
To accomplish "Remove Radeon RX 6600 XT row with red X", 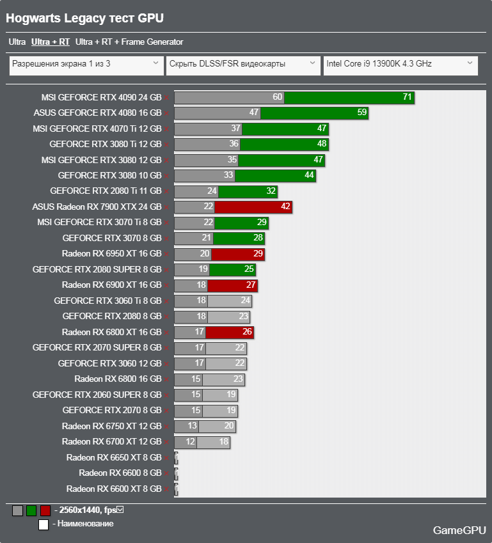I will coord(166,489).
